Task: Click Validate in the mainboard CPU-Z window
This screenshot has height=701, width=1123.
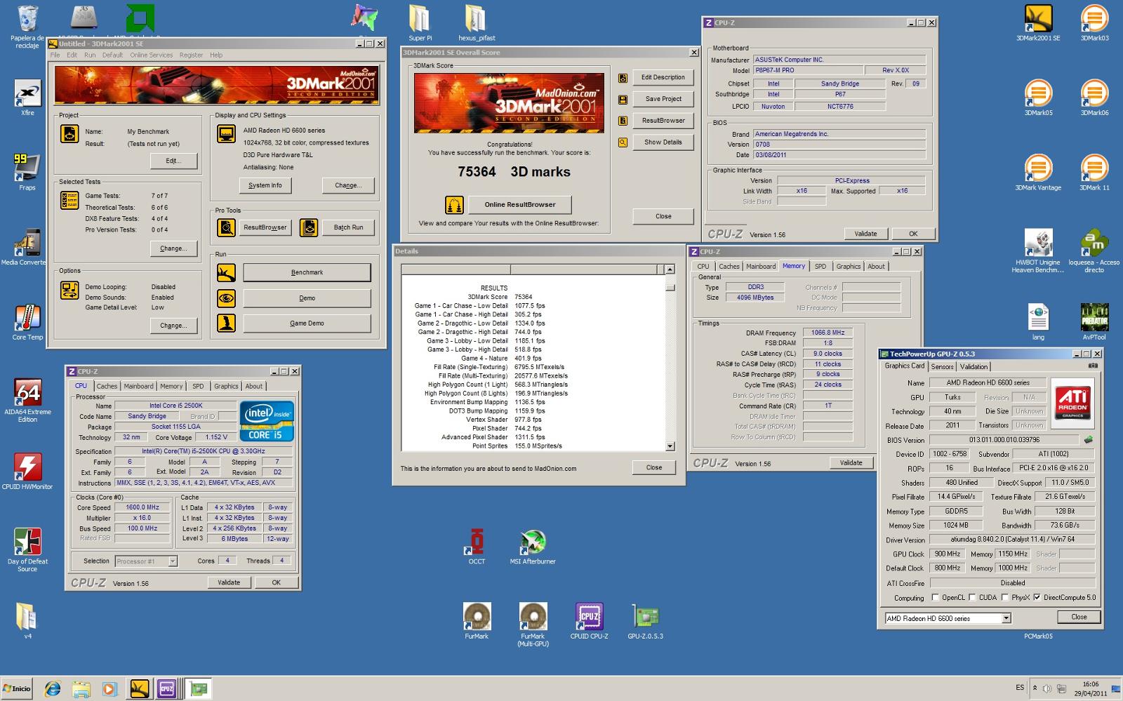Action: click(x=865, y=234)
